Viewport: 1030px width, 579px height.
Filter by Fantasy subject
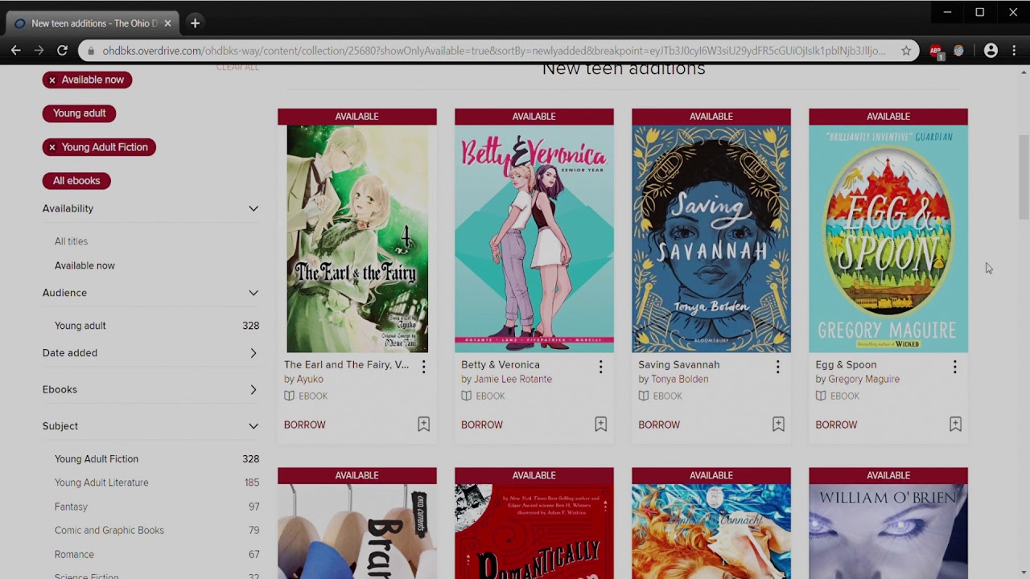71,507
